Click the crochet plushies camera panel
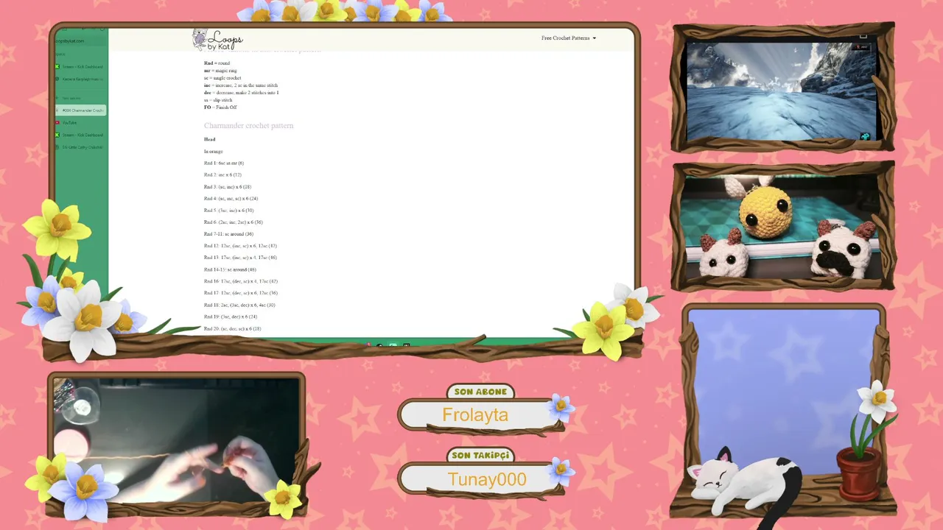943x530 pixels. tap(783, 227)
